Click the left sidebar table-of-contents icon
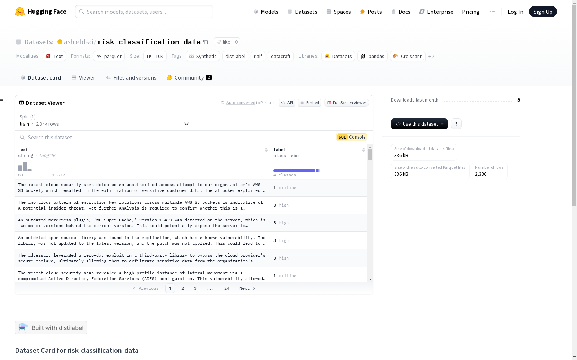 (x=1, y=99)
